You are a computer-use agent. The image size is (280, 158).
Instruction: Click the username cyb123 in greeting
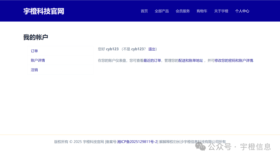[x=112, y=49]
